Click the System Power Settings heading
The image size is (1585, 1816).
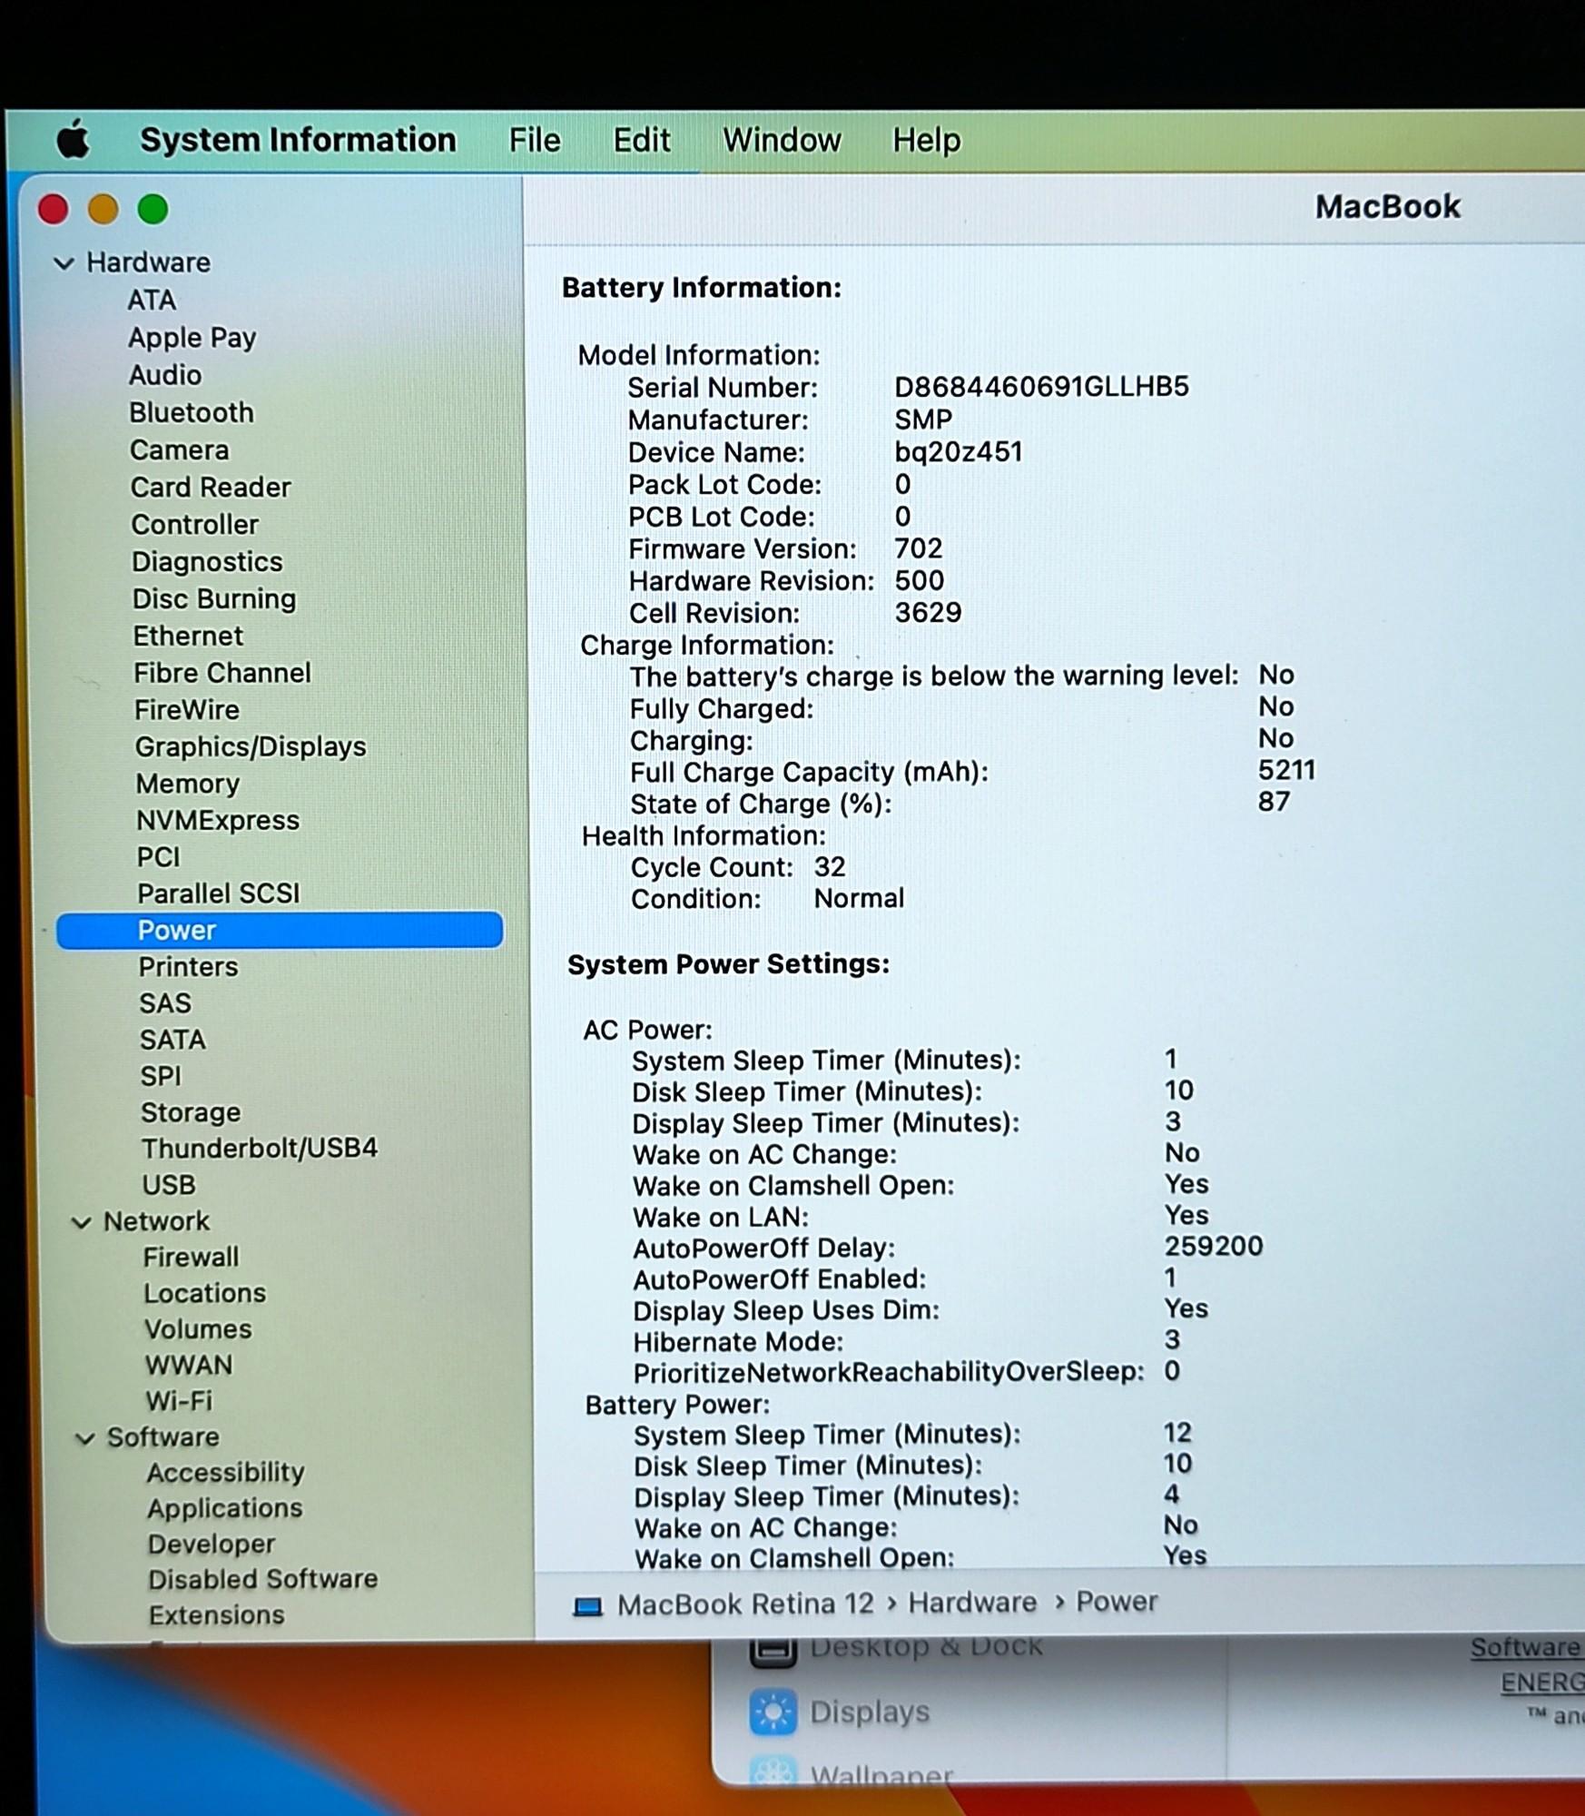coord(729,964)
